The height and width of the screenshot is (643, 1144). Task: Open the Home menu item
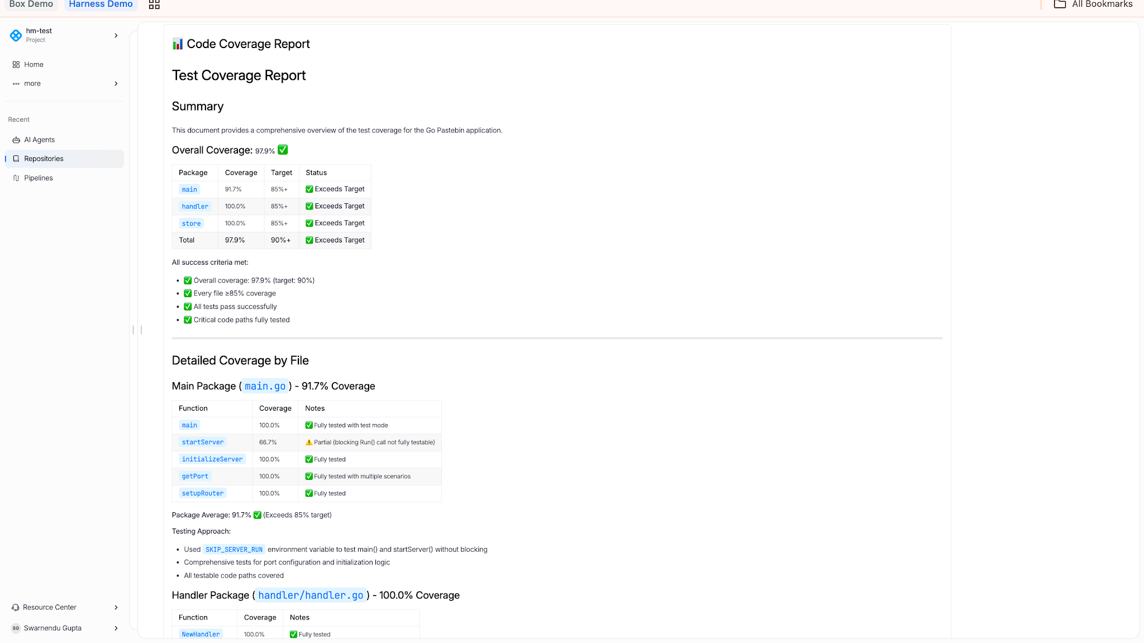64,65
